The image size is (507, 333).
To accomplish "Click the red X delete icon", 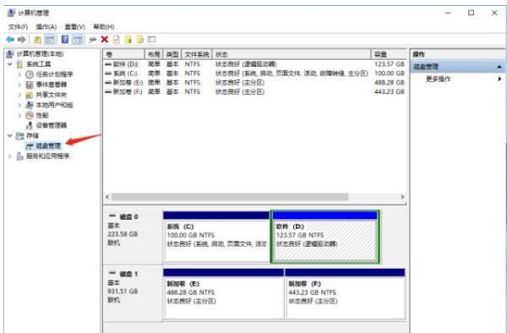I will click(x=105, y=40).
